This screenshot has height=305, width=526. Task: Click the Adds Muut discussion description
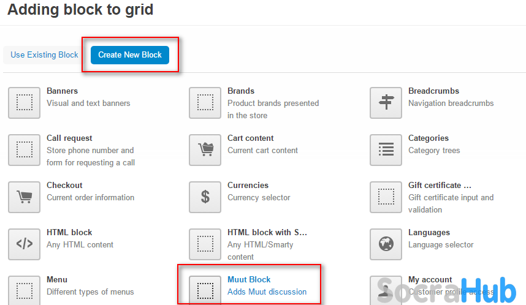267,292
